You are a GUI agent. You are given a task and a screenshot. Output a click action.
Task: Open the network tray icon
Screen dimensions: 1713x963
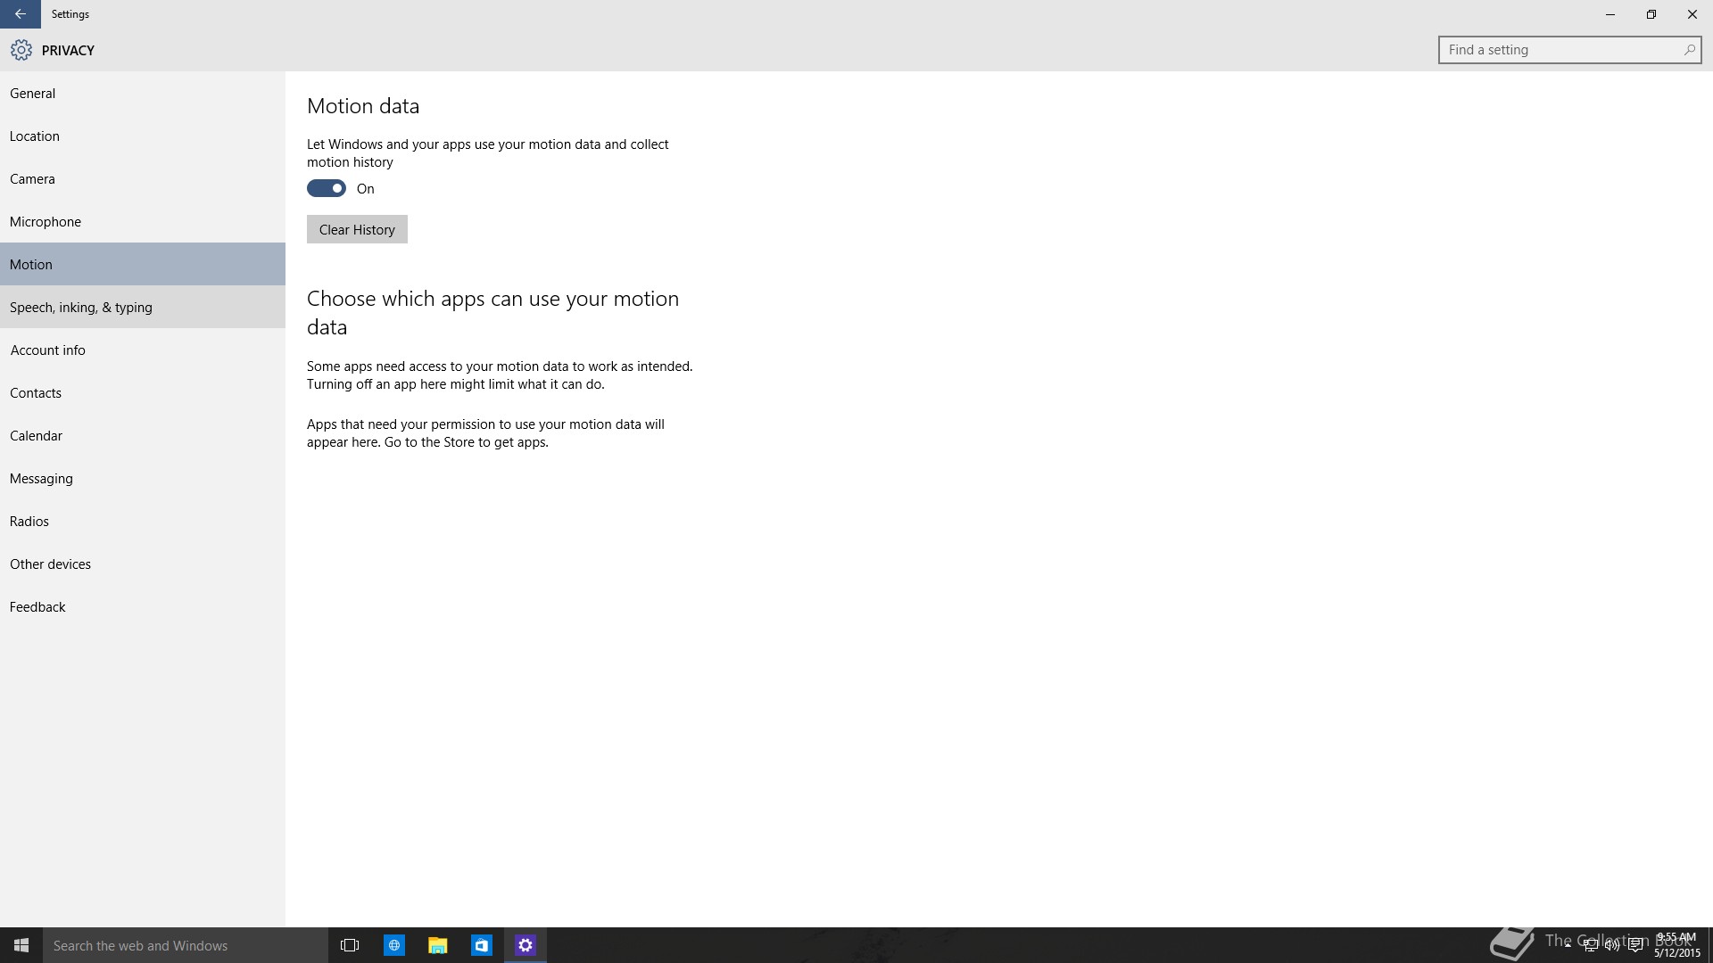1590,945
